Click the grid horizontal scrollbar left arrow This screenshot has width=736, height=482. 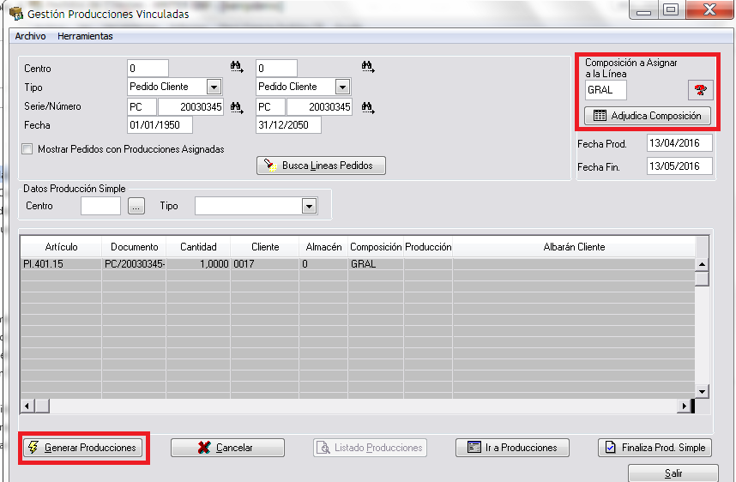[x=27, y=406]
